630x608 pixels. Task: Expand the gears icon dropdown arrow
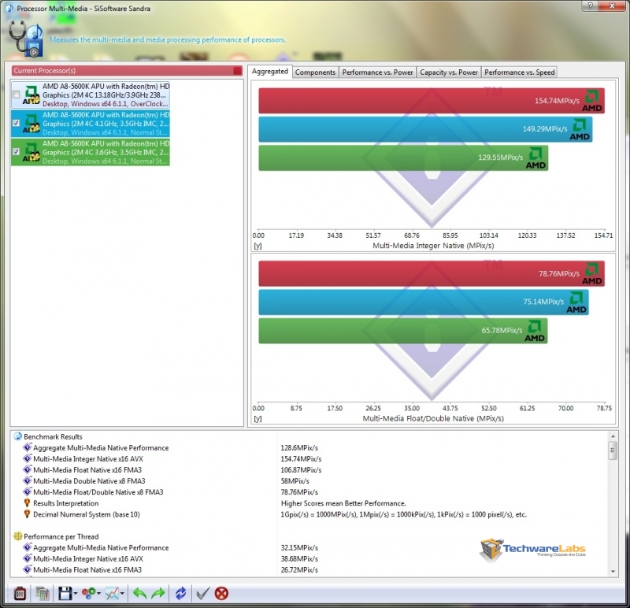pos(99,594)
